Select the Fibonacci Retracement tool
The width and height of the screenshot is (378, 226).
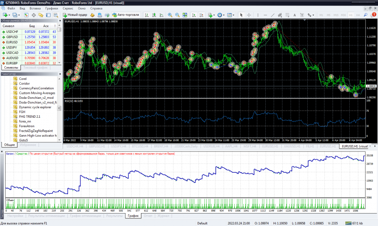tap(287, 15)
